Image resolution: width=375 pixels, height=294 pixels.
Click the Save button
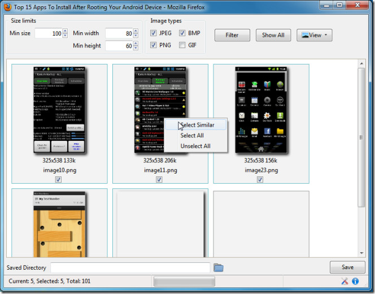(x=347, y=267)
